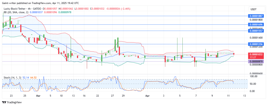The image size is (268, 106).
Task: Click date 16 on the time axis
Action: (x=84, y=96)
